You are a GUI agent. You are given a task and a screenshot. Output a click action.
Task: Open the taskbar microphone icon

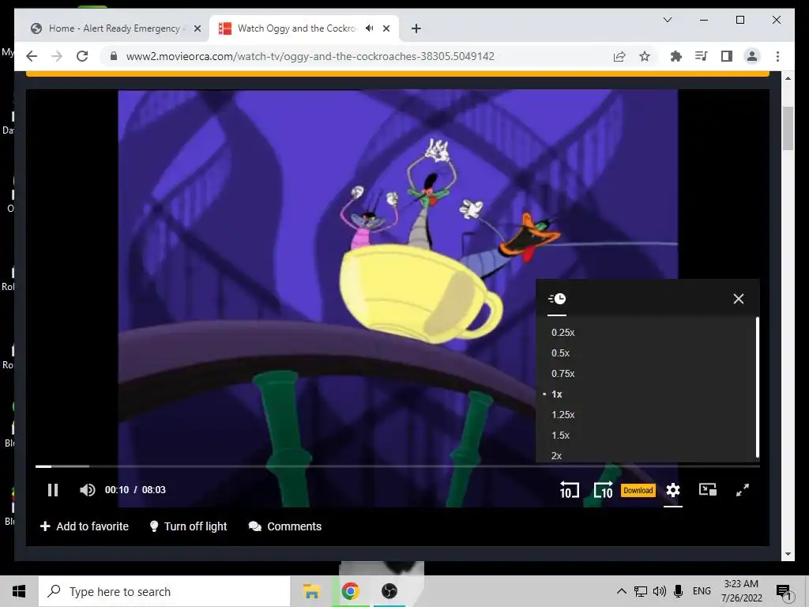click(679, 591)
